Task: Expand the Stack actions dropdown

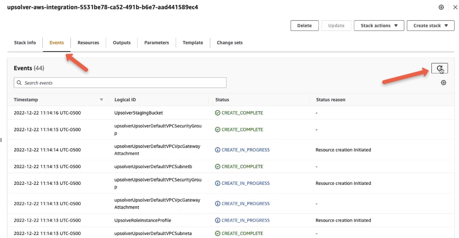Action: coord(379,26)
